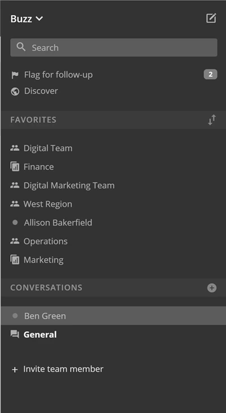Screen dimensions: 226x413
Task: Click the Digital Team group icon
Action: point(15,148)
